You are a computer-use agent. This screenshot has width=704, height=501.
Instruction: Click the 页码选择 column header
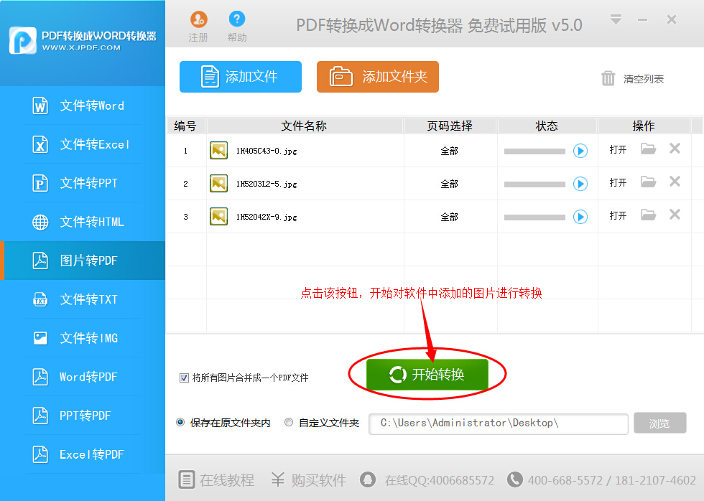(450, 126)
